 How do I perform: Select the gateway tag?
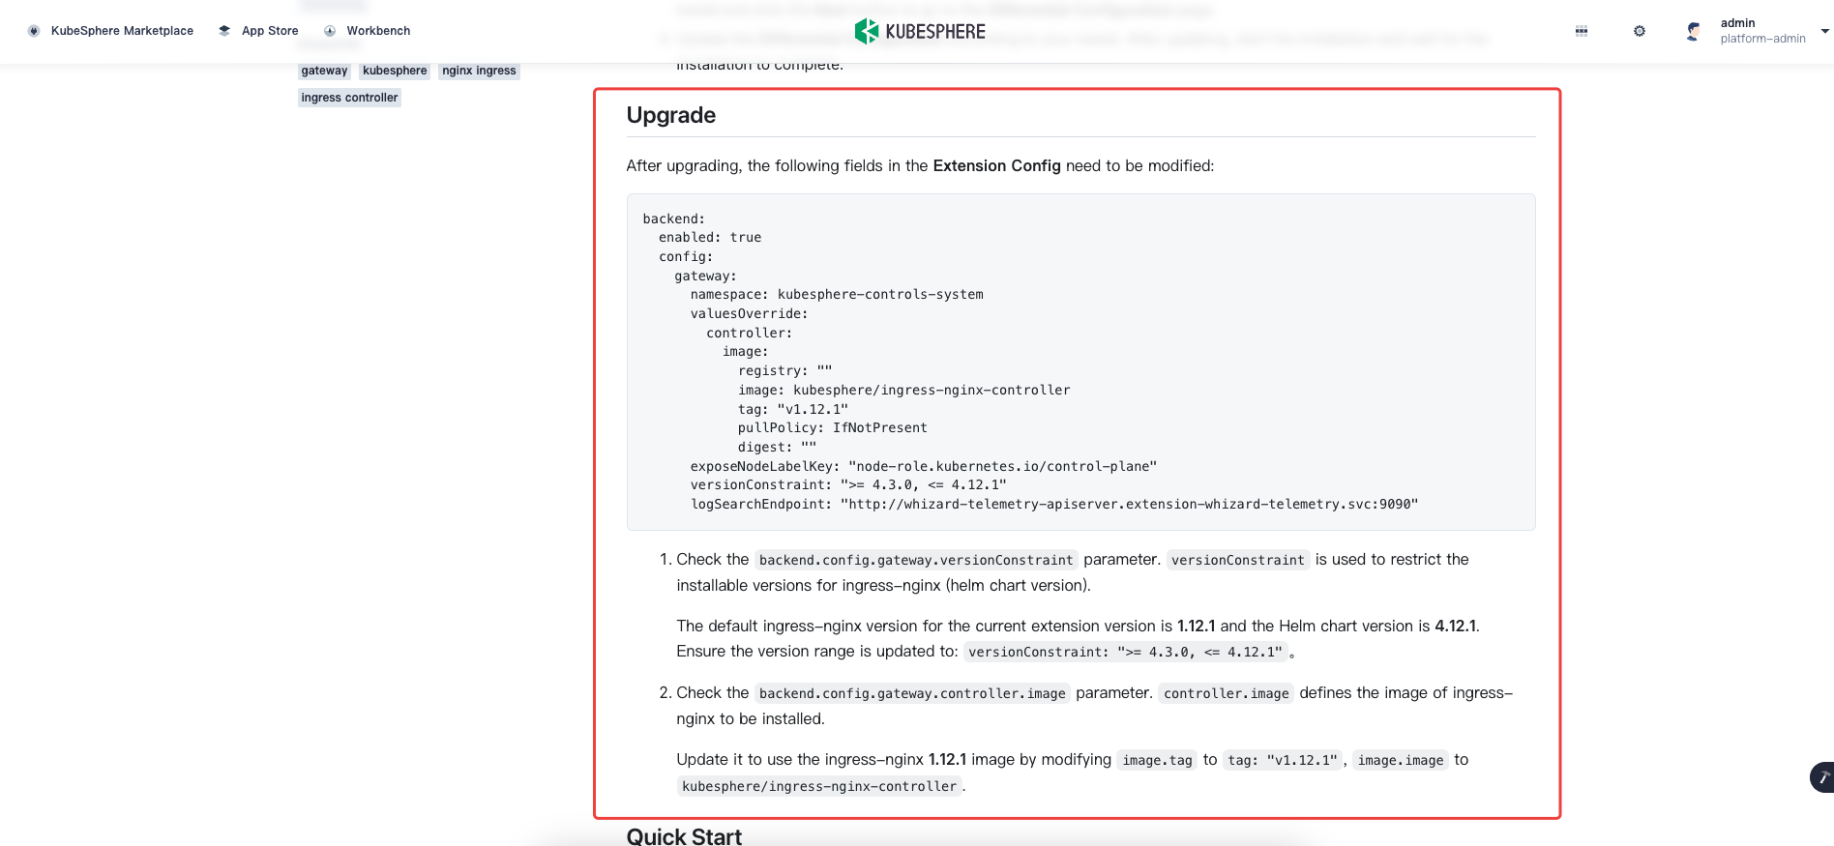[x=324, y=71]
